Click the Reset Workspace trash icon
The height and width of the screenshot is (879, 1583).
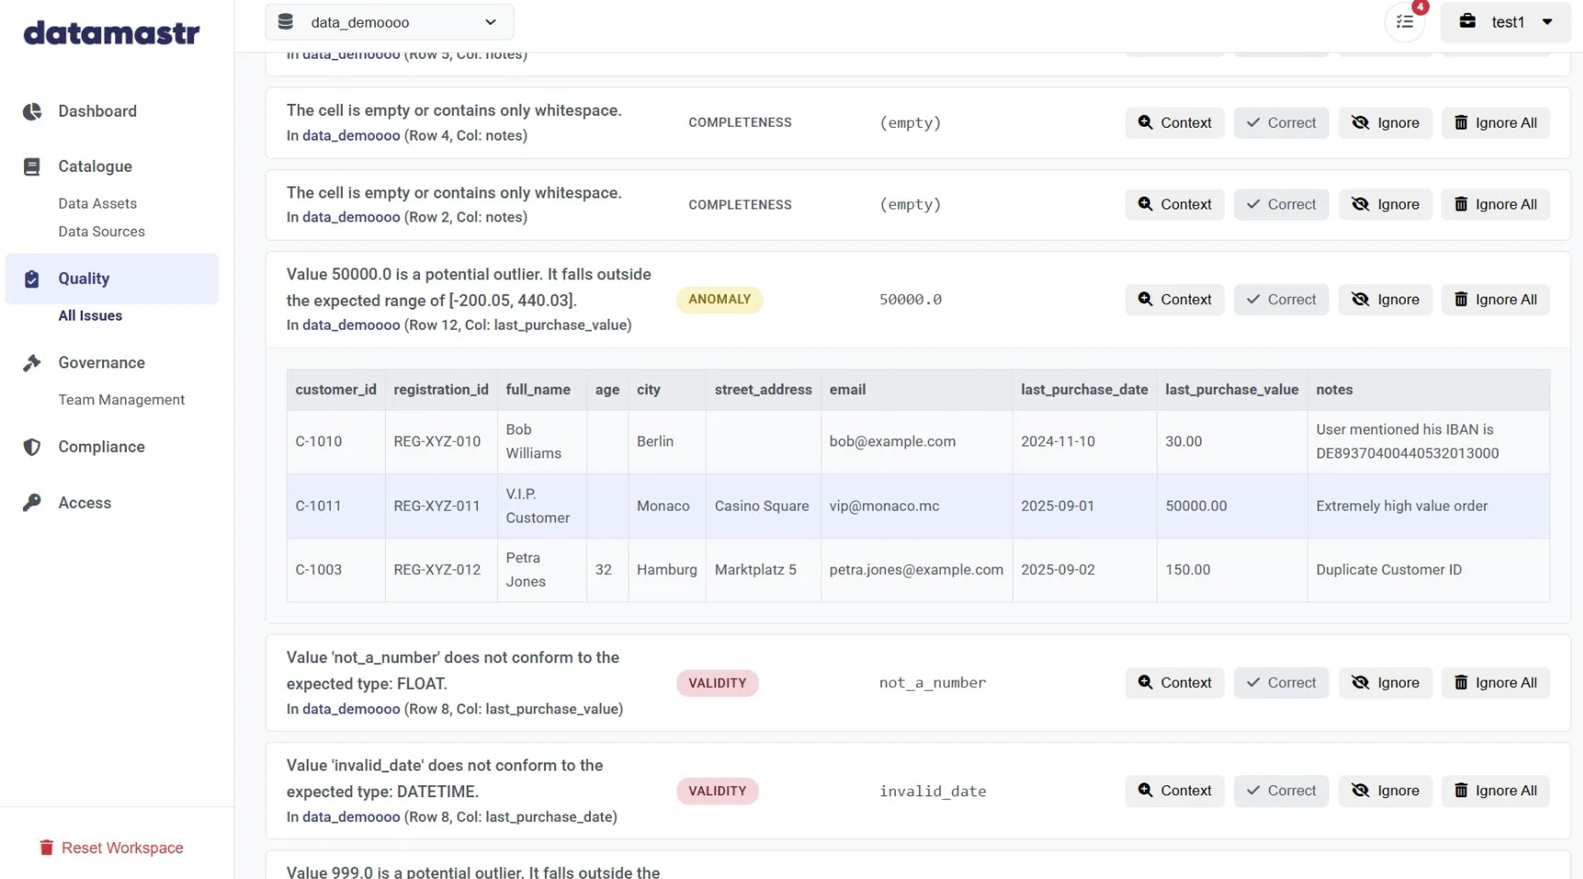pyautogui.click(x=47, y=847)
